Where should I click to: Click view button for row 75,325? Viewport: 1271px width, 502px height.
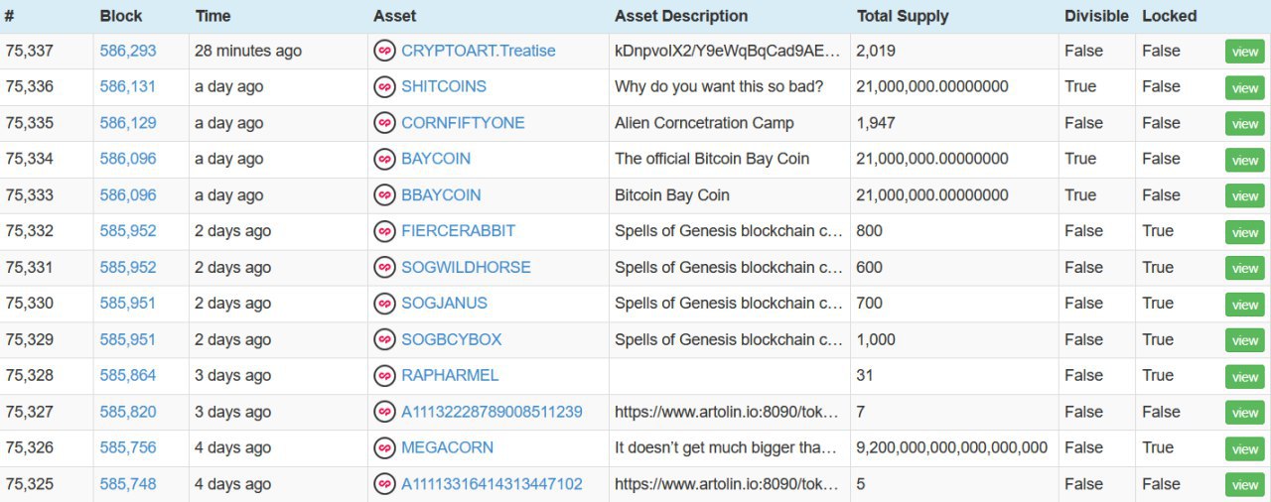click(x=1245, y=485)
